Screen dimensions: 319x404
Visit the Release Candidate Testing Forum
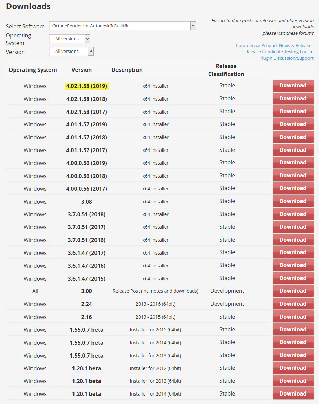tap(279, 52)
